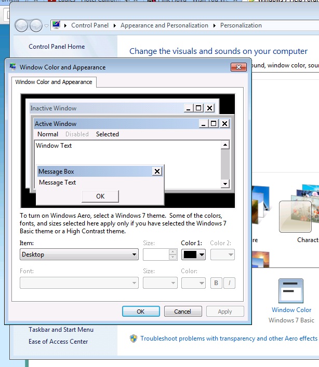This screenshot has height=367, width=319.
Task: Expand arrow after Appearance and Personalization breadcrumb
Action: [215, 25]
